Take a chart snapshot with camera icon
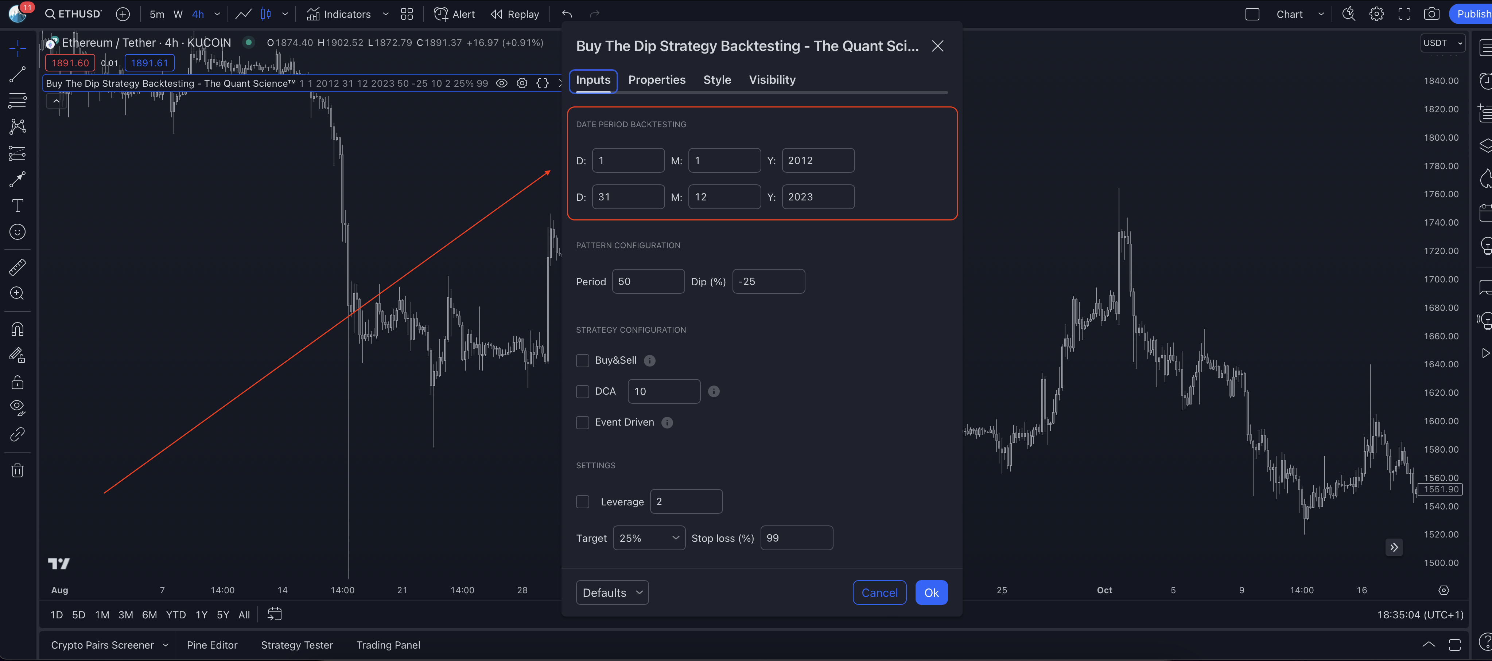Image resolution: width=1492 pixels, height=661 pixels. 1431,14
